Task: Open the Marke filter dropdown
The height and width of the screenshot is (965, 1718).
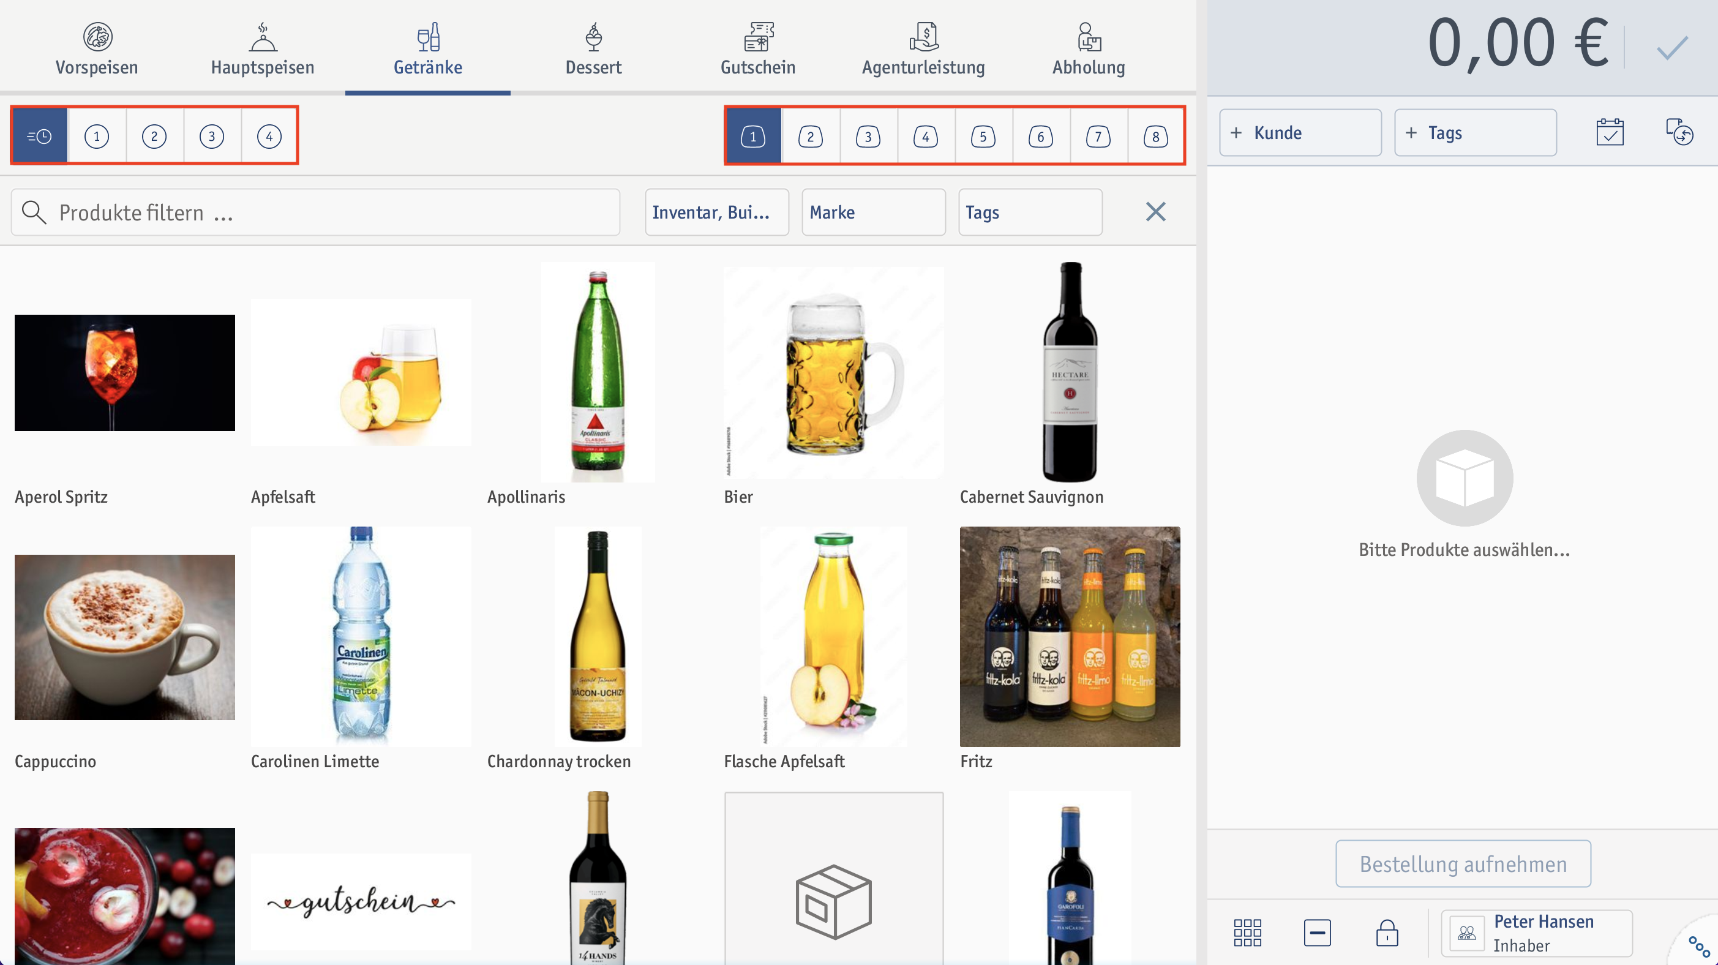Action: [874, 212]
